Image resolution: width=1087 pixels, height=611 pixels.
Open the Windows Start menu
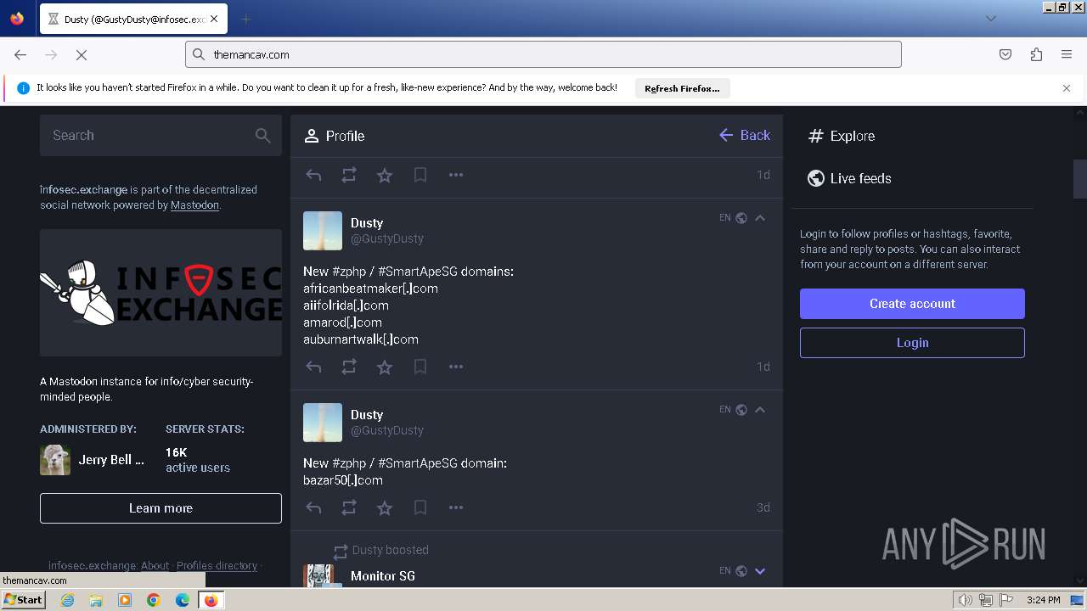(x=23, y=600)
